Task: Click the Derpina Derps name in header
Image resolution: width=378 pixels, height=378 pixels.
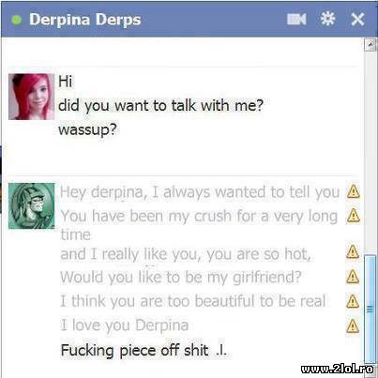Action: 85,20
